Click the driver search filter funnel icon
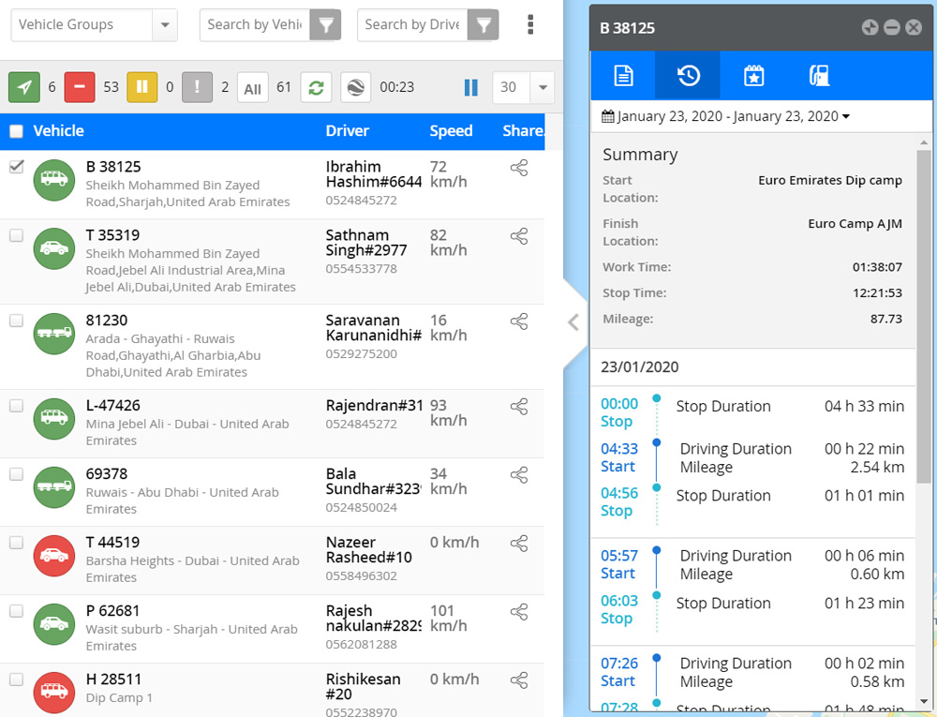The width and height of the screenshot is (937, 717). (x=483, y=25)
